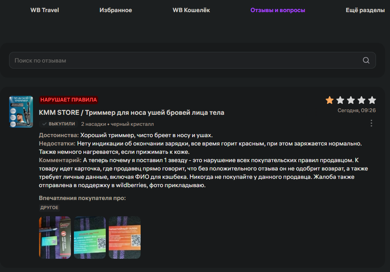
Task: Click the fifth grey rating star
Action: point(372,100)
